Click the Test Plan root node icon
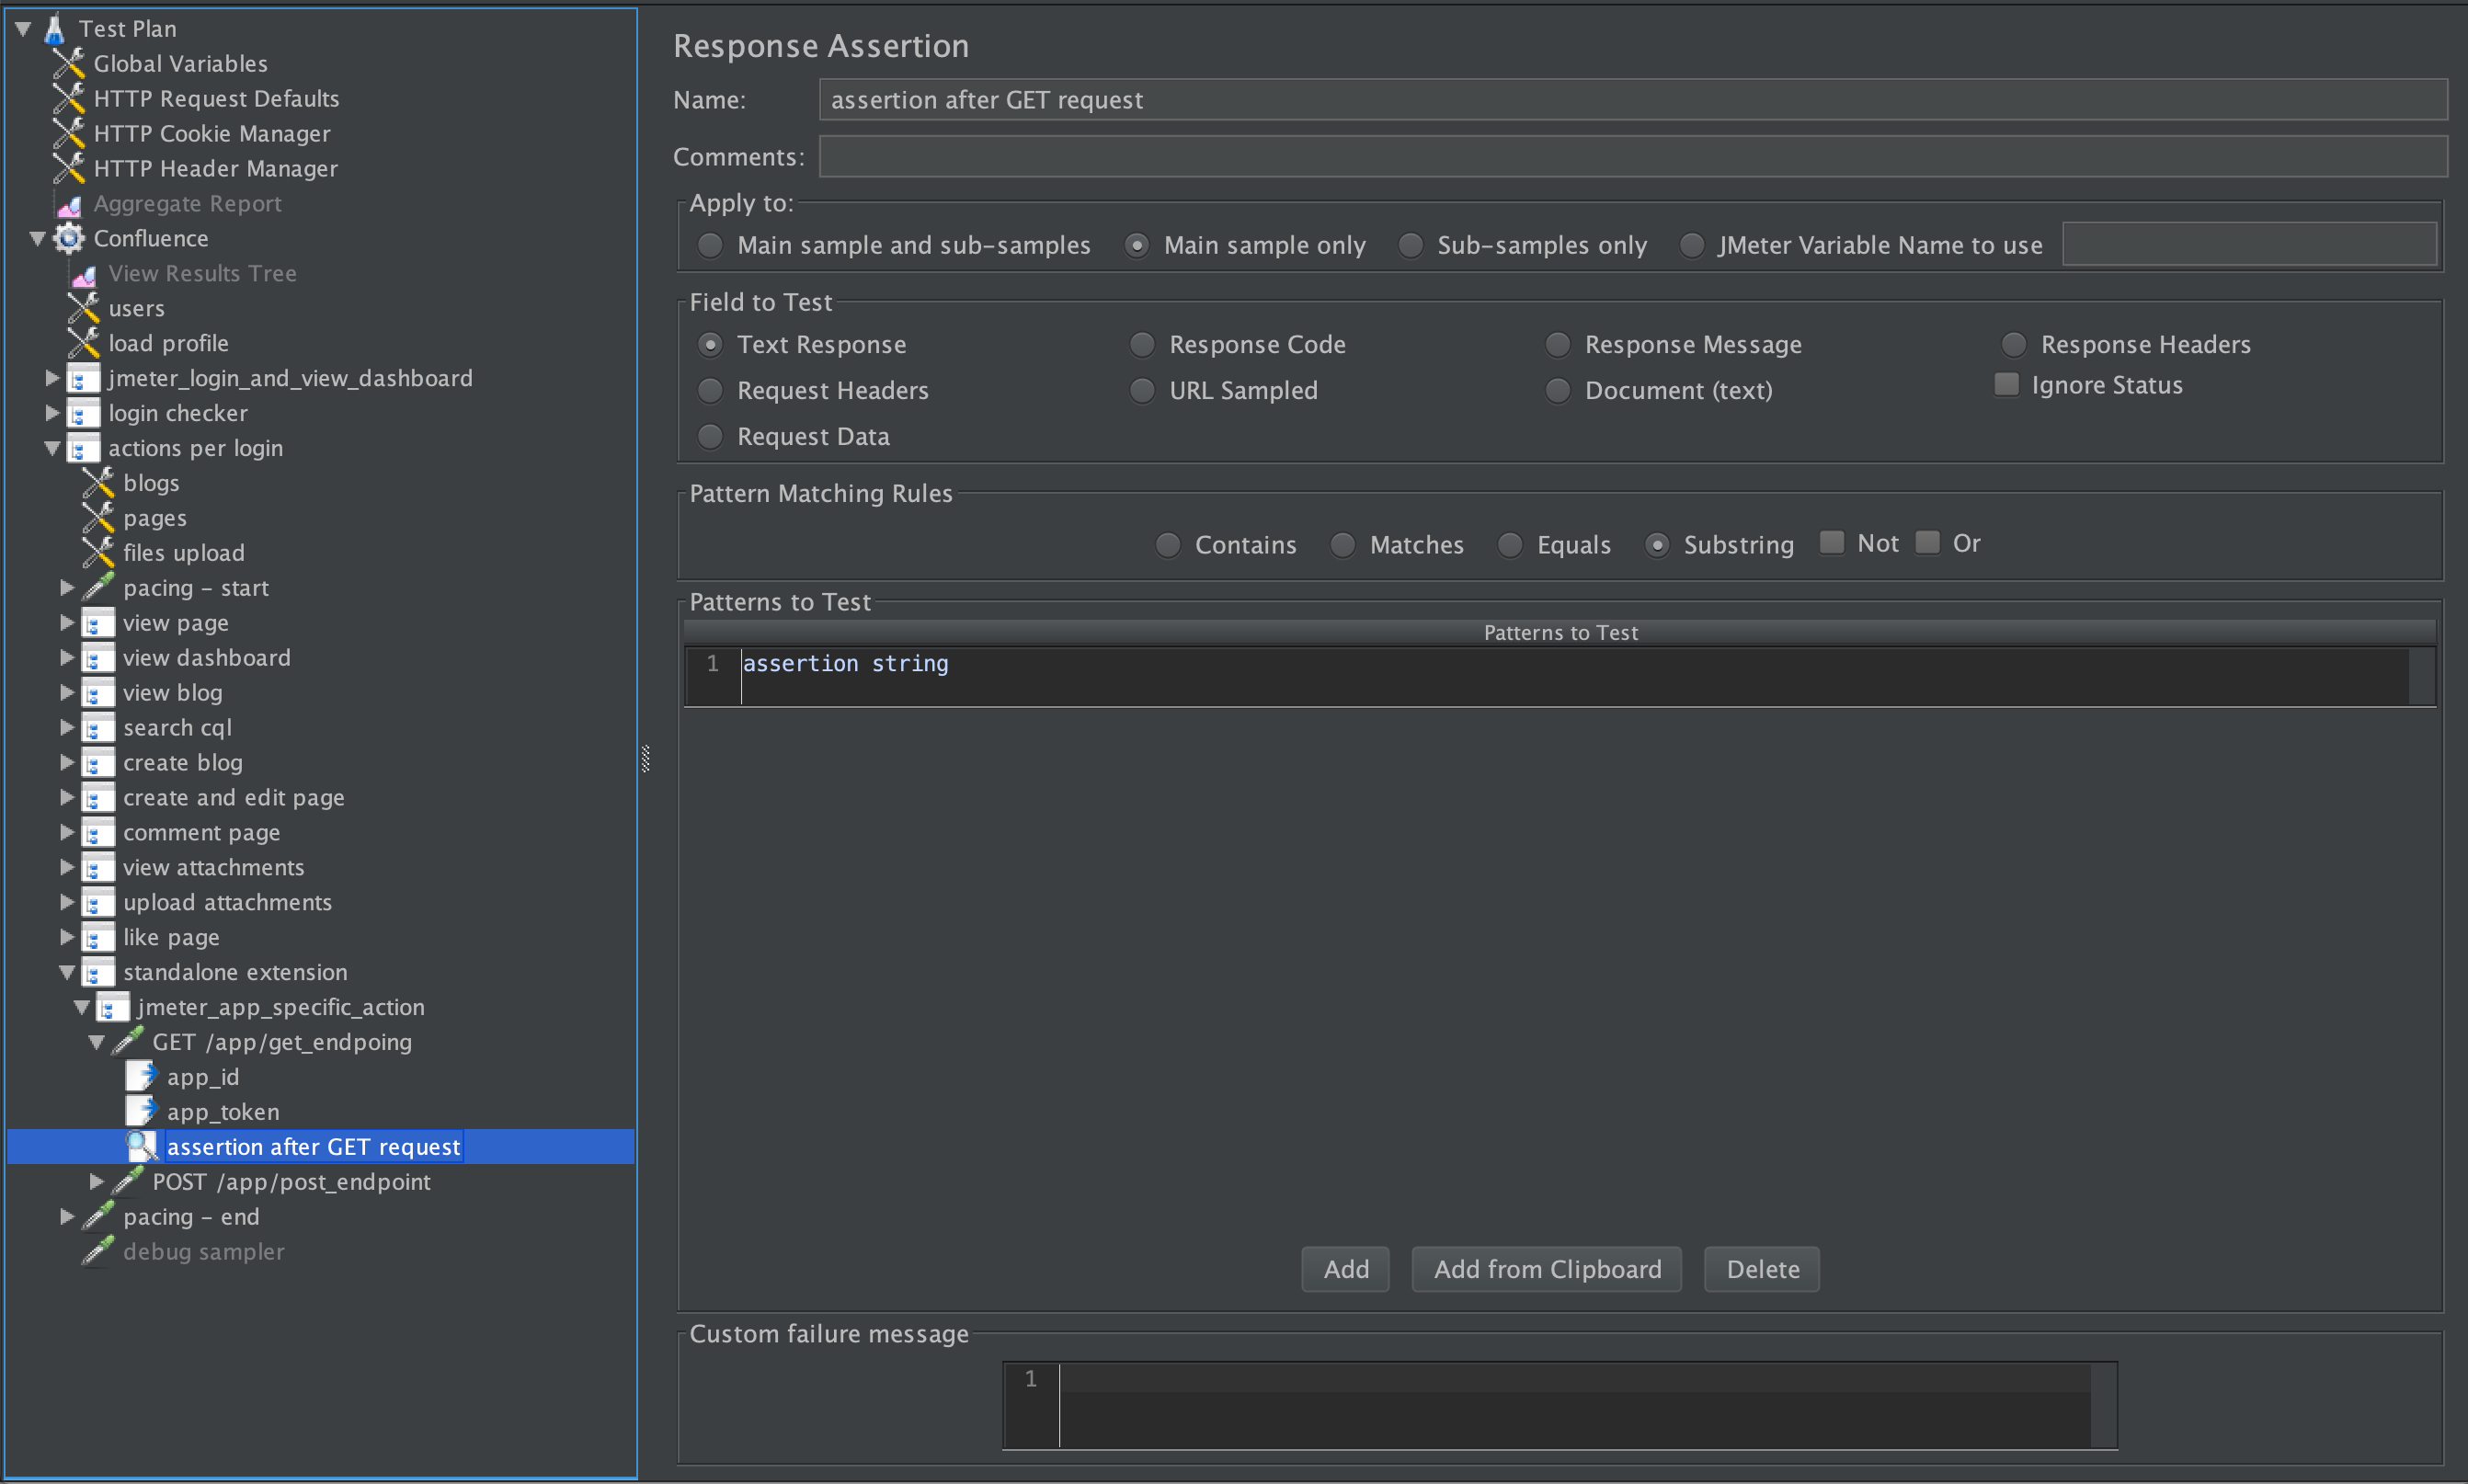This screenshot has height=1484, width=2468. pos(56,28)
